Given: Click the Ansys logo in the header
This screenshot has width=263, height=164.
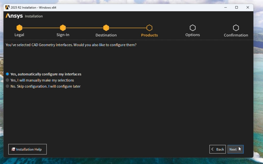Looking at the screenshot, I should [14, 16].
